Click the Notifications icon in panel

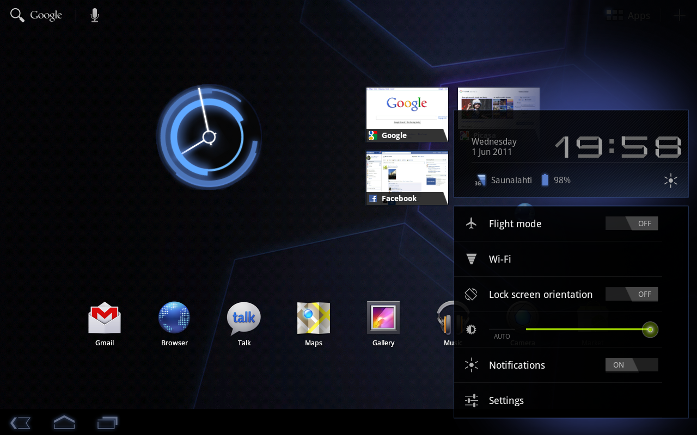point(472,365)
